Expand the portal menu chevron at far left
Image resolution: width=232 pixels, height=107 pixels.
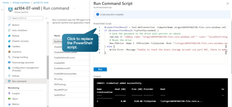(x=2, y=10)
